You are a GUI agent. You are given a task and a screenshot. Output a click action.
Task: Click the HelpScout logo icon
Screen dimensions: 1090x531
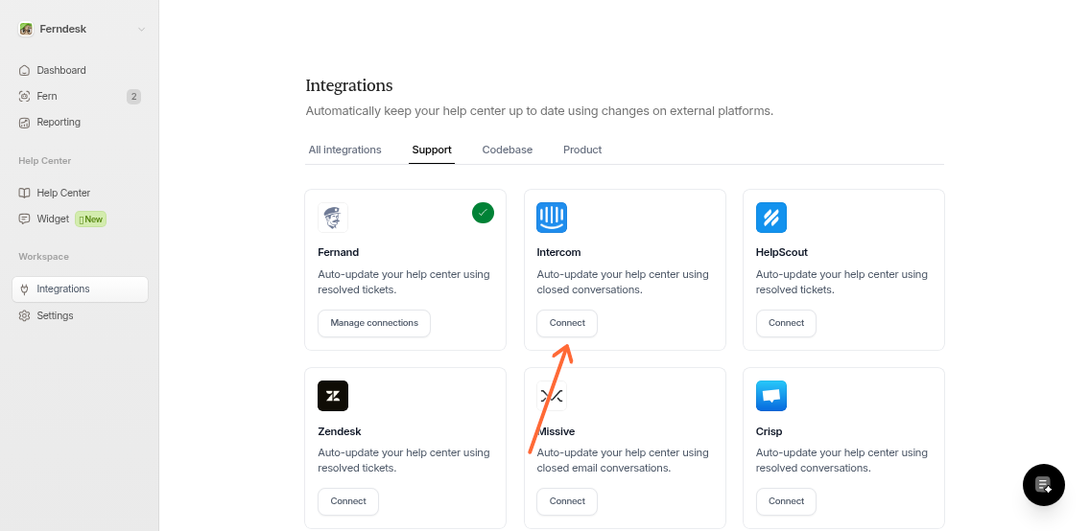click(771, 218)
